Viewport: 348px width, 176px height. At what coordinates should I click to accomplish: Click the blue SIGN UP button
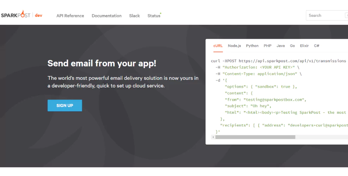pos(65,105)
